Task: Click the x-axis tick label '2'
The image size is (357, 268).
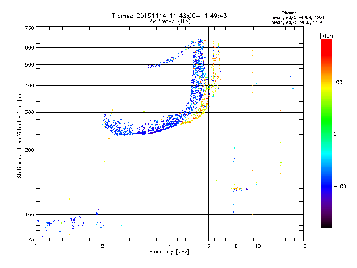Action: tap(103, 246)
